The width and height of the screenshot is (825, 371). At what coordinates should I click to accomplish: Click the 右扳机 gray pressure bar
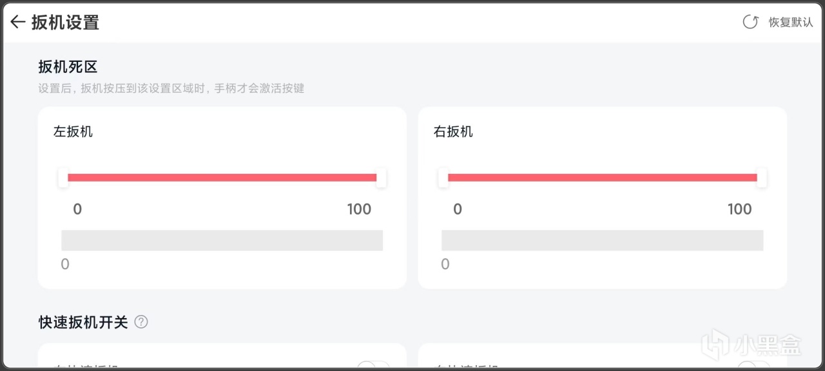(x=602, y=240)
